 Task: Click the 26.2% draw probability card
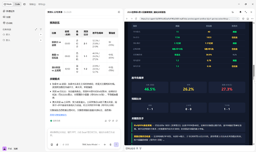tap(188, 87)
